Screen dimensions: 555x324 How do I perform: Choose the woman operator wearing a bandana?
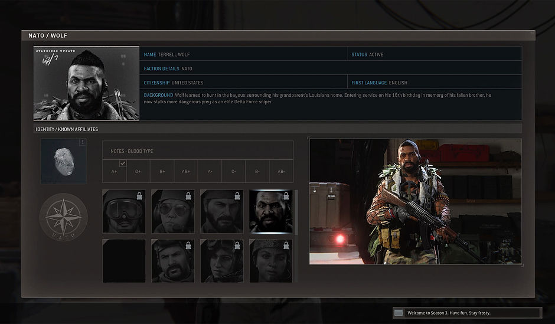tap(271, 261)
